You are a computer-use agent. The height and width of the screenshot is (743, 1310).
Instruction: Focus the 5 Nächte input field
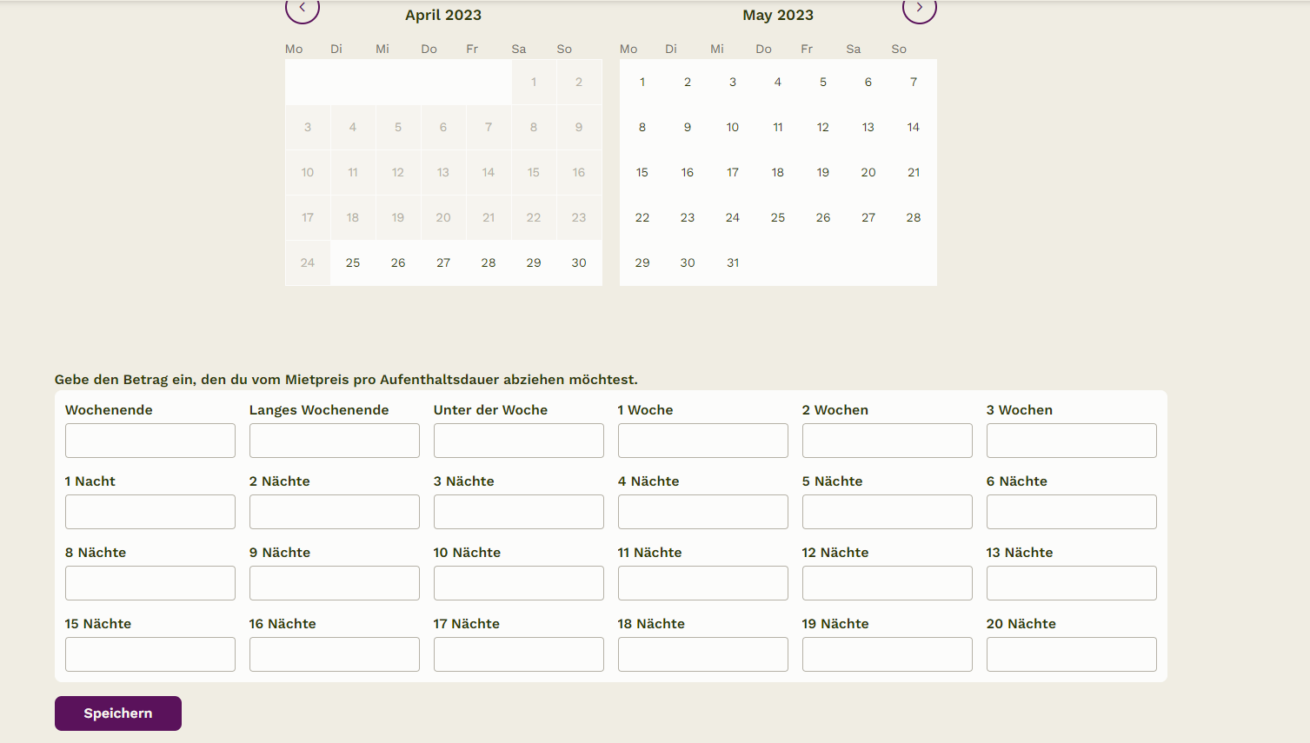coord(888,512)
